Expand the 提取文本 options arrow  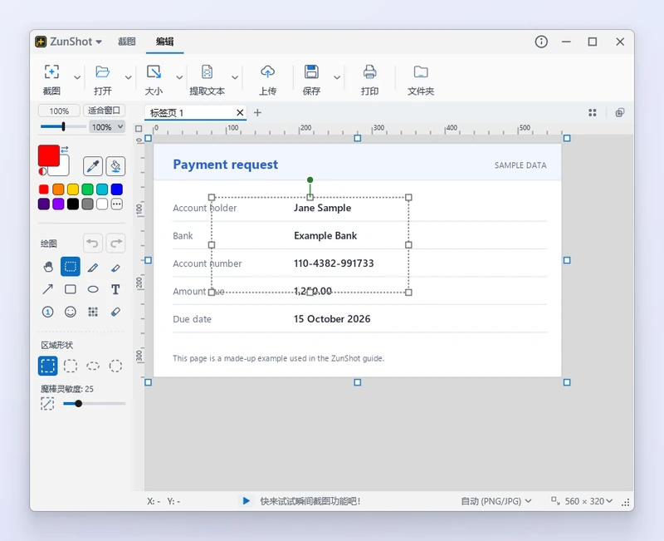coord(235,77)
